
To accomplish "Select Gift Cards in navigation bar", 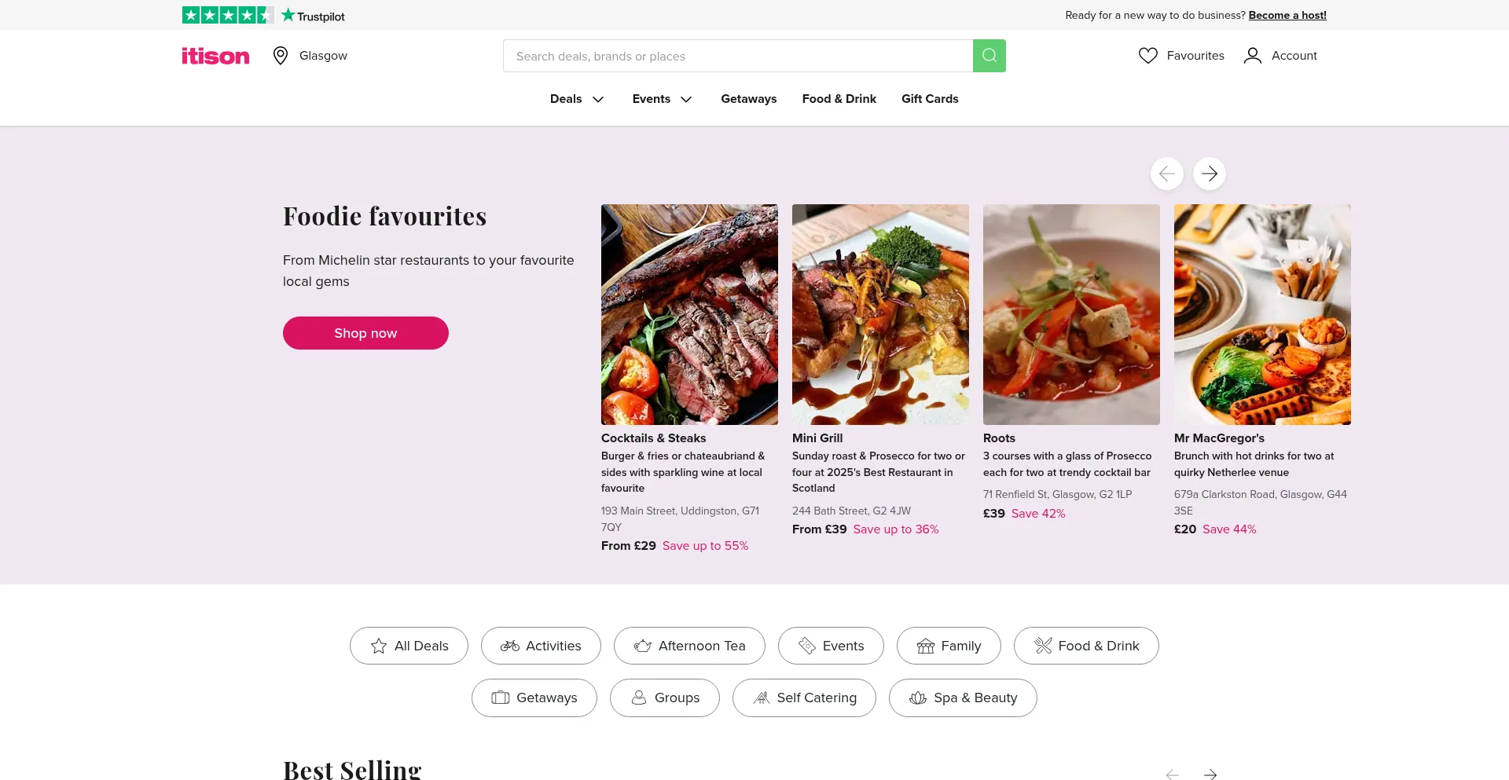I will [x=930, y=99].
